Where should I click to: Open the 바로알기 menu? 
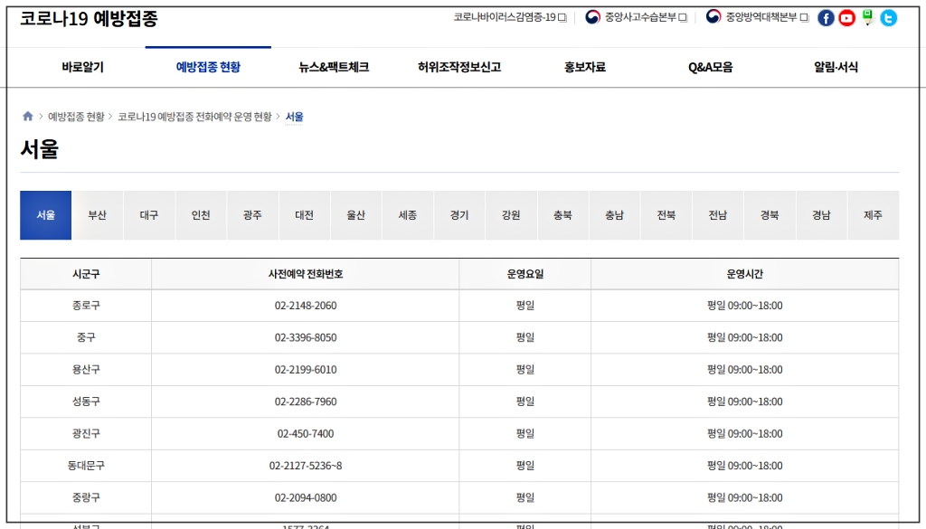(x=82, y=67)
